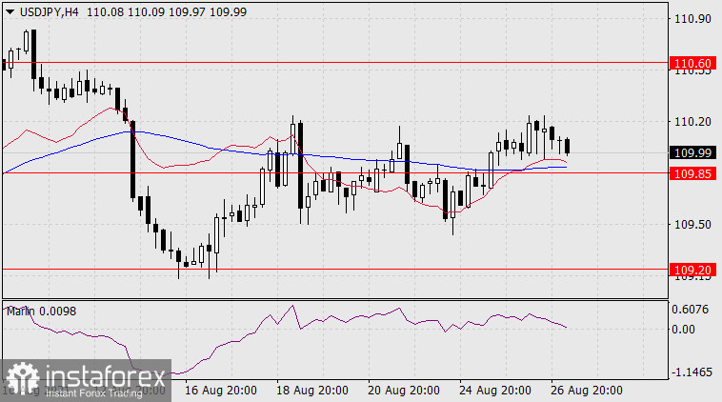Click the 24 Aug 20:00 time label
The width and height of the screenshot is (722, 402).
493,391
